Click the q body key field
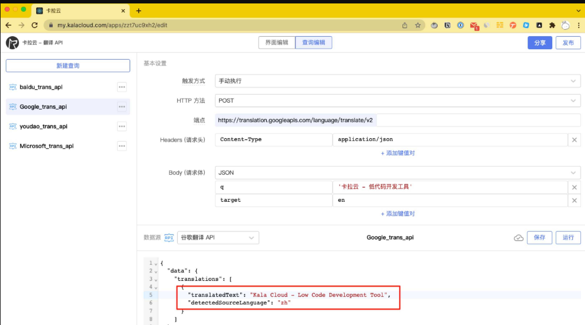This screenshot has height=325, width=585. click(x=274, y=187)
